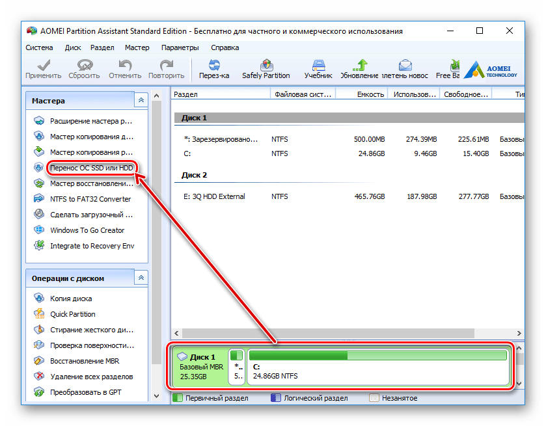Click the Логический раздел blue legend swatch
This screenshot has height=426, width=546.
[275, 398]
